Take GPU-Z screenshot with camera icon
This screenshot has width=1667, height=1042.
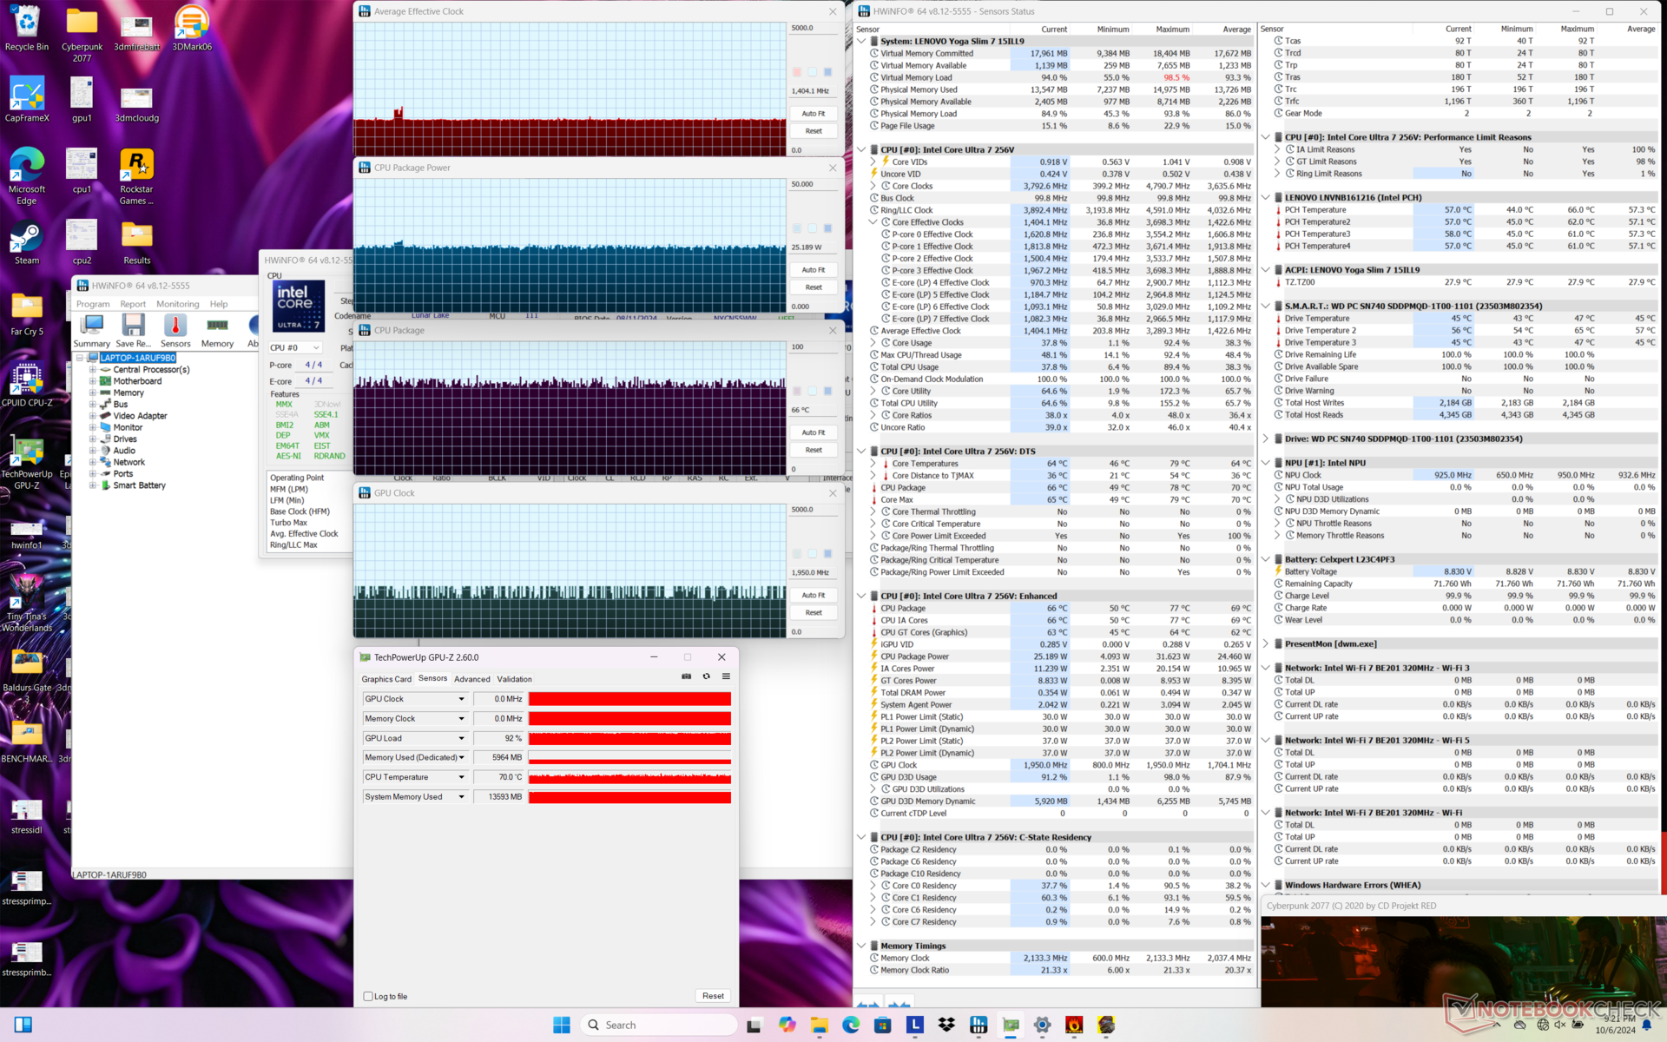click(686, 676)
